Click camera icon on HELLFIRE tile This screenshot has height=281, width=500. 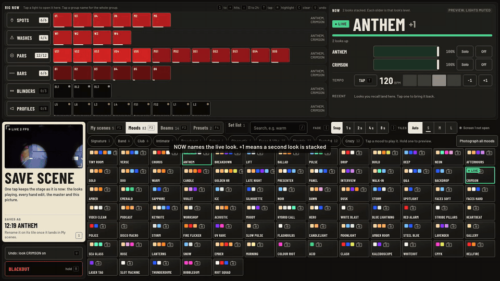point(481,245)
